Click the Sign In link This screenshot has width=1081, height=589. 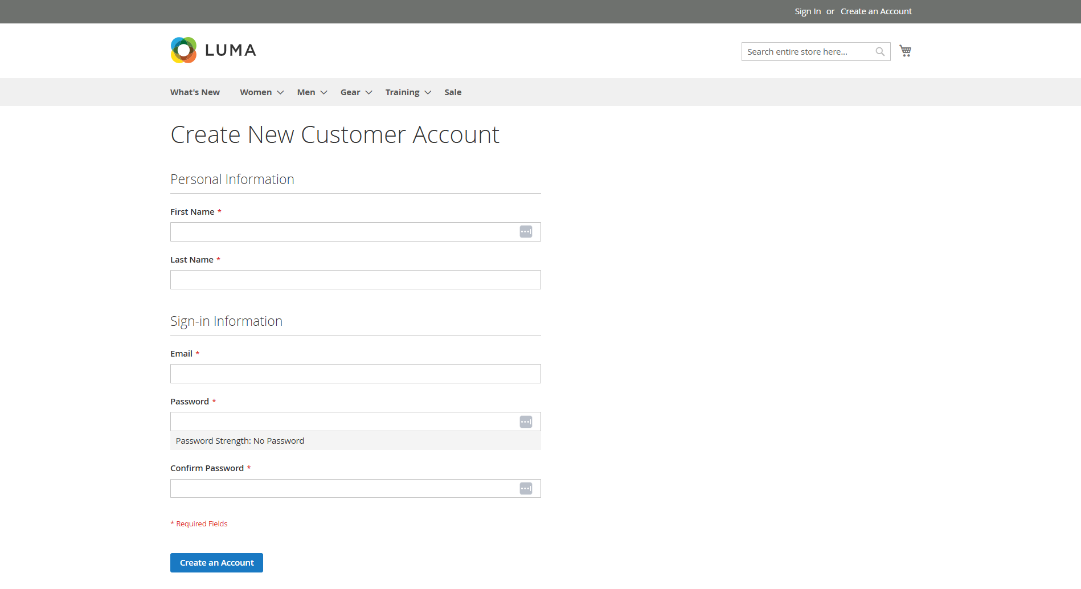click(x=808, y=11)
